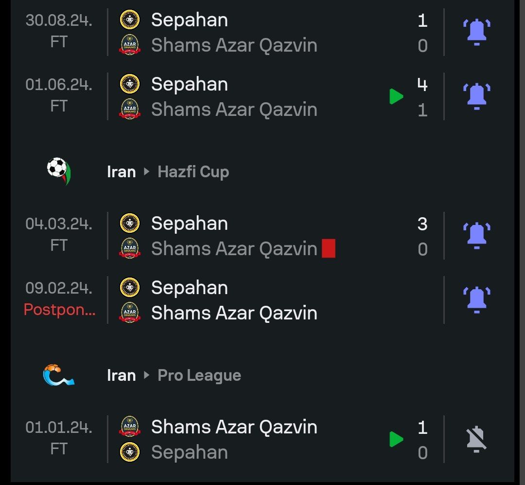Toggle notification bell for 01.06.24 match
Screen dimensions: 525x485
point(476,96)
